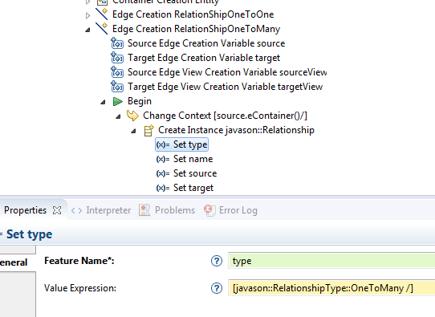
Task: Click the green Begin arrow icon
Action: coord(118,101)
